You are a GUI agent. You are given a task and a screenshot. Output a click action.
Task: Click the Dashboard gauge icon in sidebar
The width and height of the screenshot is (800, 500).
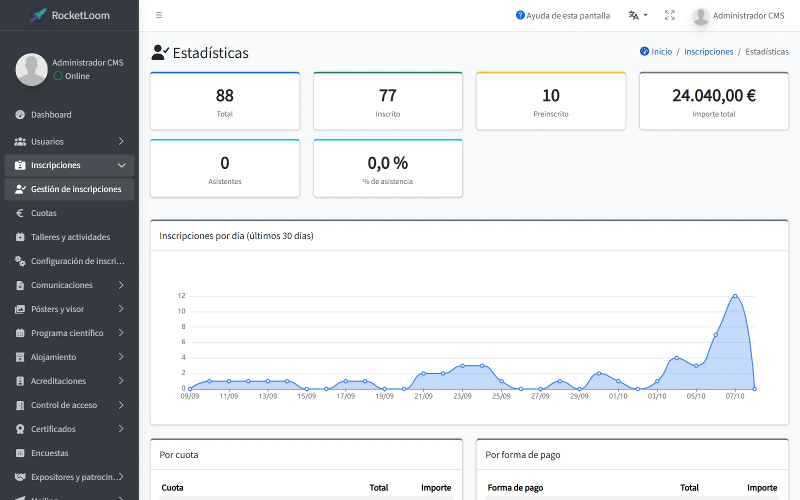(x=20, y=114)
